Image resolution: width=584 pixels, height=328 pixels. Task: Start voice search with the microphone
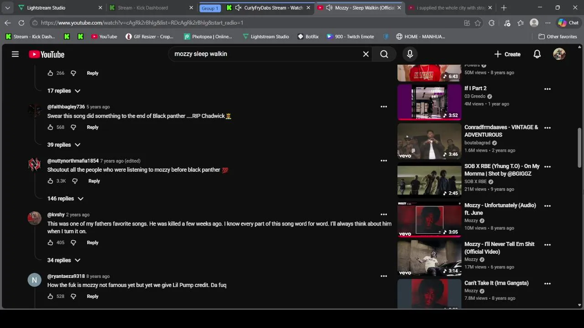pos(410,54)
